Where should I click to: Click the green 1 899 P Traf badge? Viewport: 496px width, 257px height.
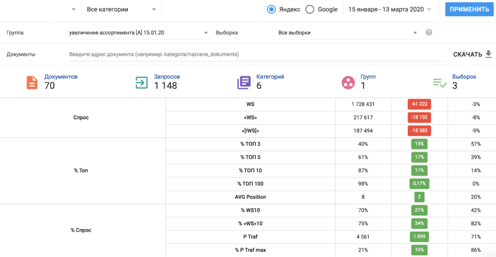tap(419, 237)
